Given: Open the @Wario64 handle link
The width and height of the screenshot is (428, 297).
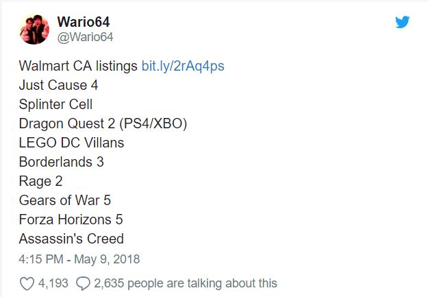Looking at the screenshot, I should [x=85, y=37].
